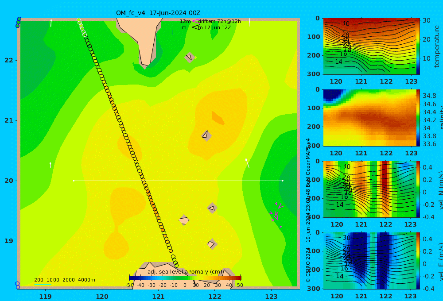This screenshot has width=443, height=301.
Task: Open the temperature depth section panel
Action: tap(370, 46)
